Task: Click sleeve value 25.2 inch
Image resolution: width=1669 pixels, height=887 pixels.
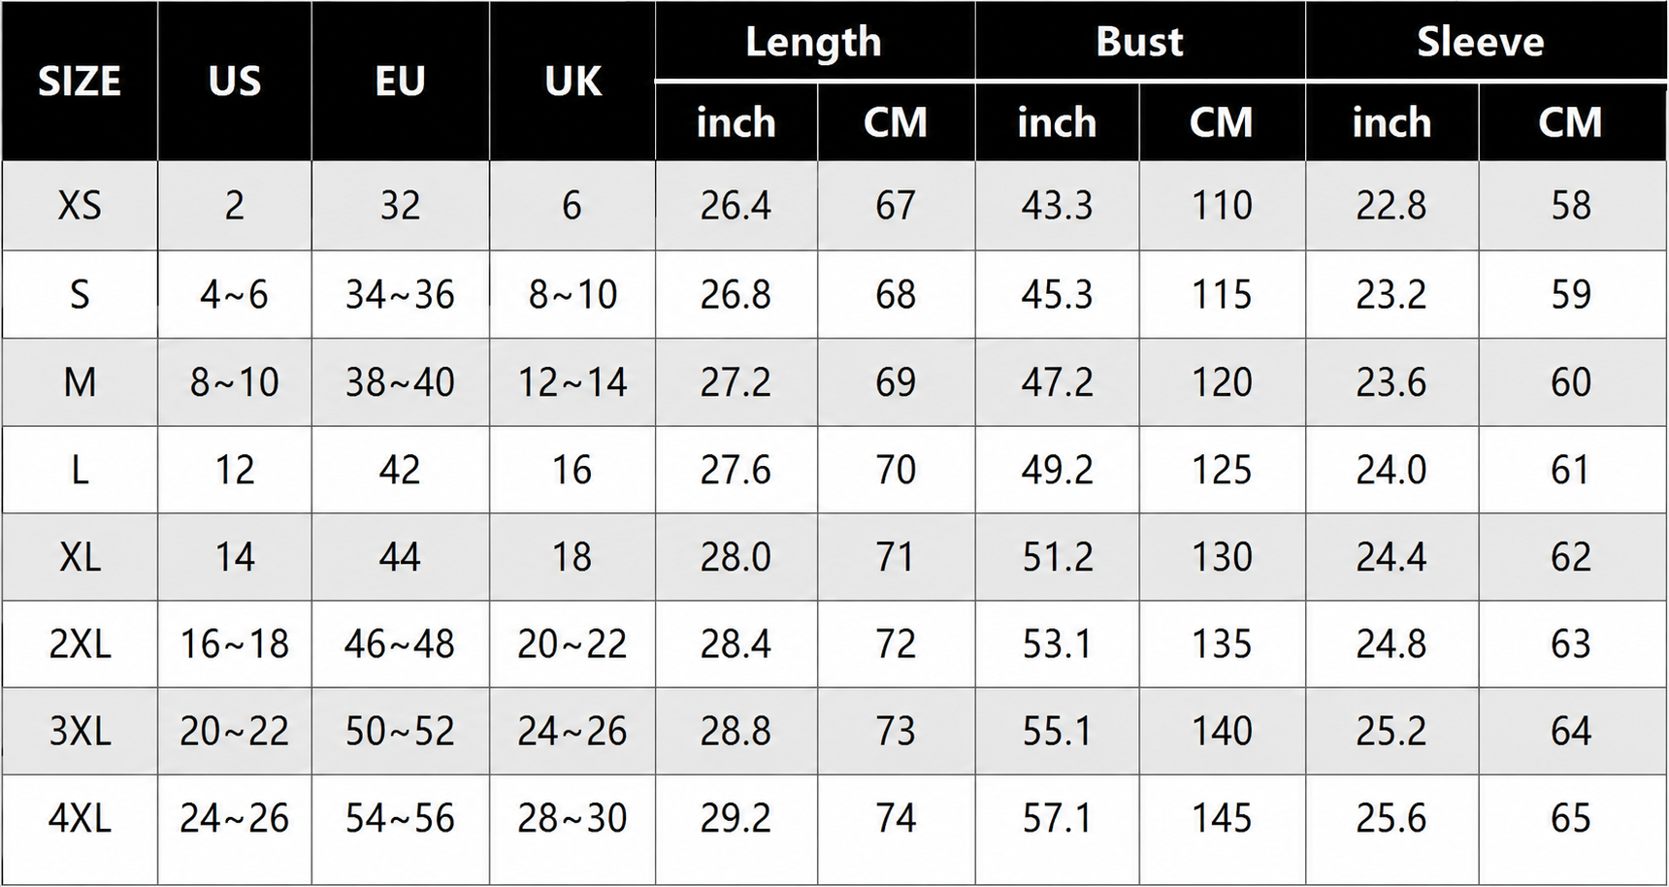Action: coord(1391,732)
